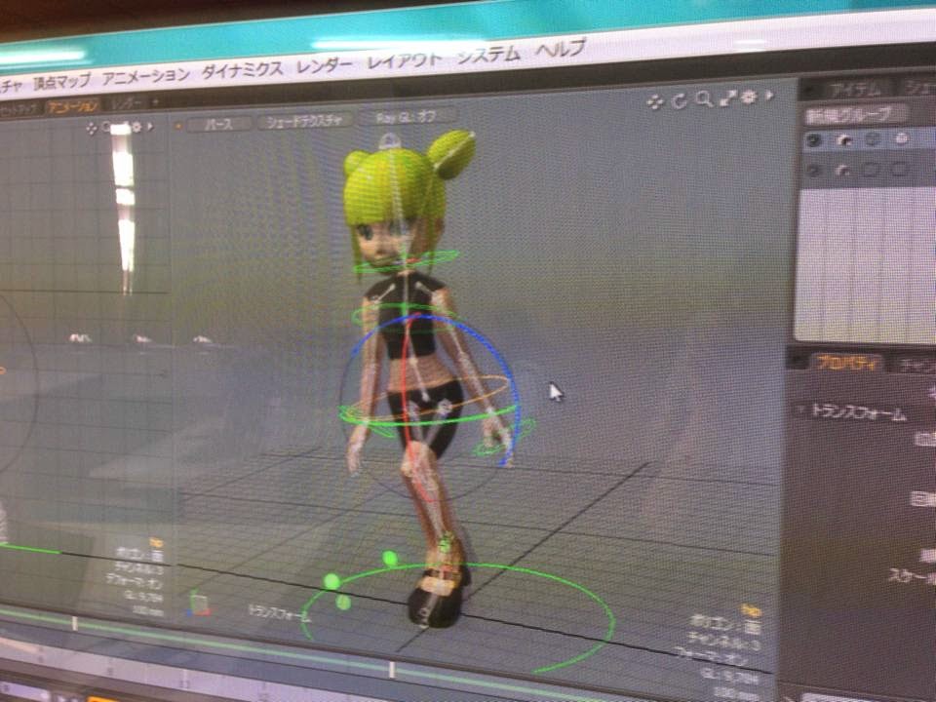Click the 新規グループ button
This screenshot has width=936, height=702.
point(855,114)
